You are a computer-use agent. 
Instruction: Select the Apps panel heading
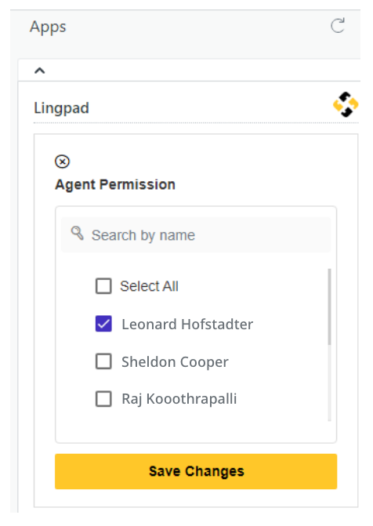point(48,27)
